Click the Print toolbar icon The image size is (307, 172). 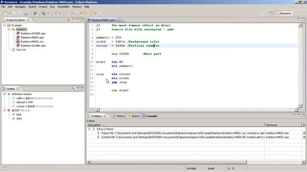[x=26, y=13]
